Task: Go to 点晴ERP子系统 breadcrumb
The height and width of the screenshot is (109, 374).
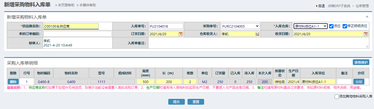Action: click(x=339, y=6)
